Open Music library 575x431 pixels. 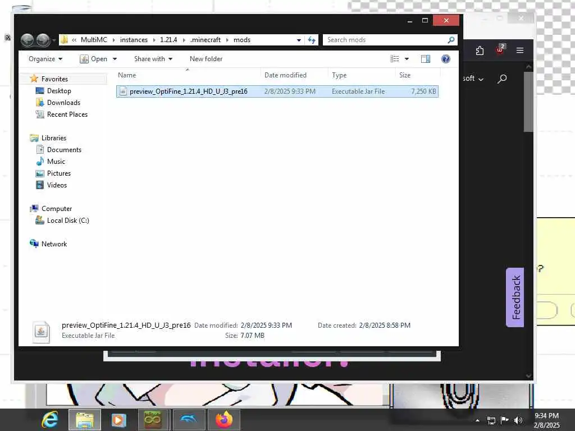click(x=56, y=161)
